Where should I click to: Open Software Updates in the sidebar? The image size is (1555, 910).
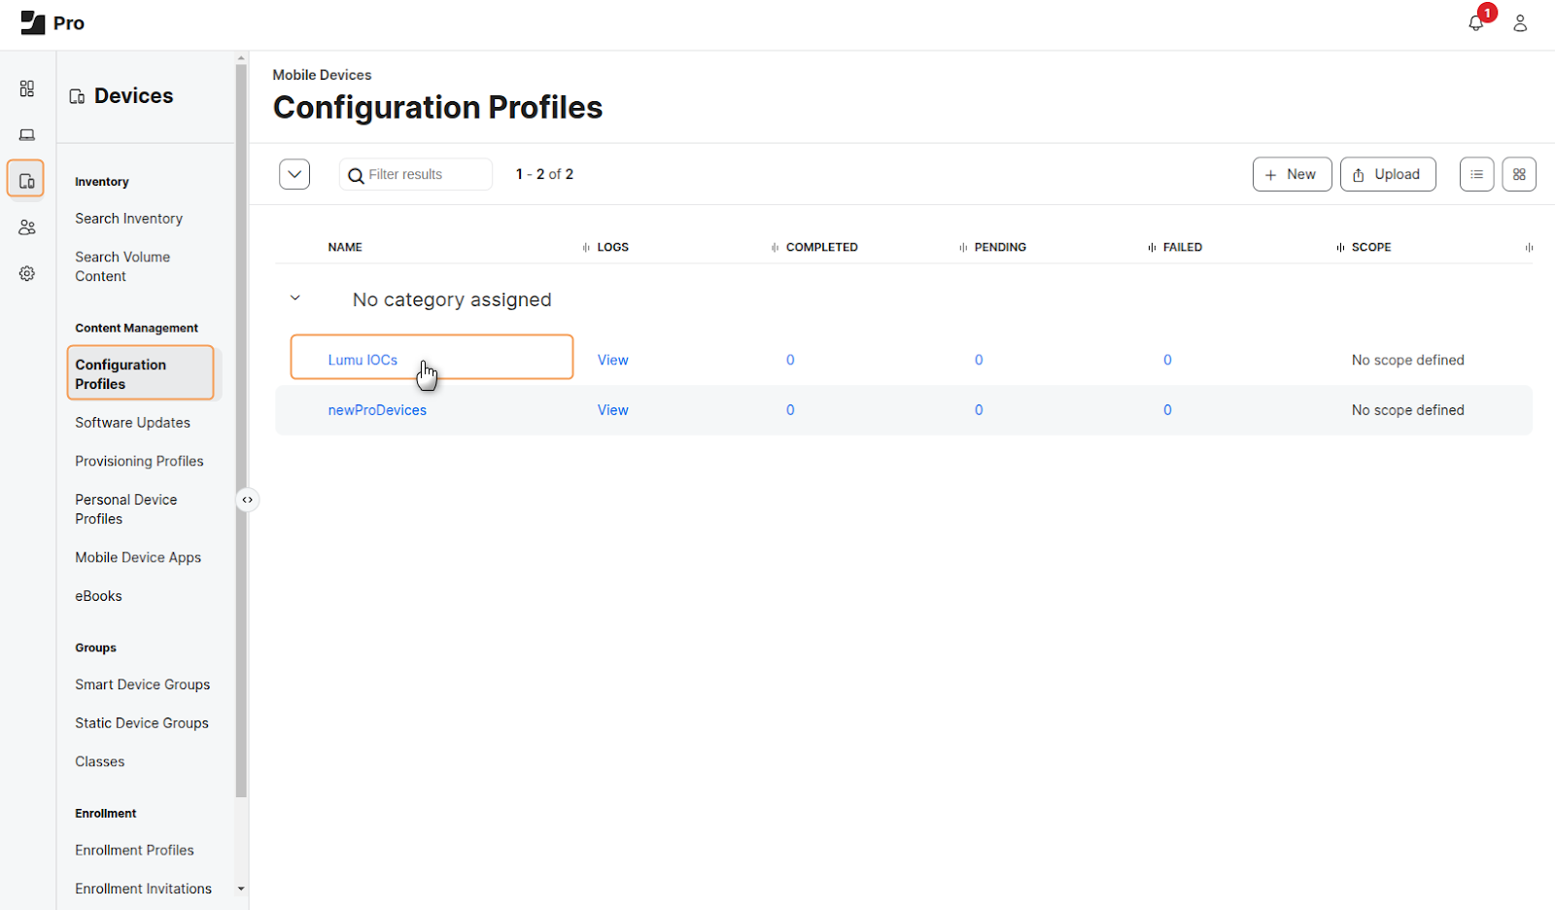(x=132, y=423)
